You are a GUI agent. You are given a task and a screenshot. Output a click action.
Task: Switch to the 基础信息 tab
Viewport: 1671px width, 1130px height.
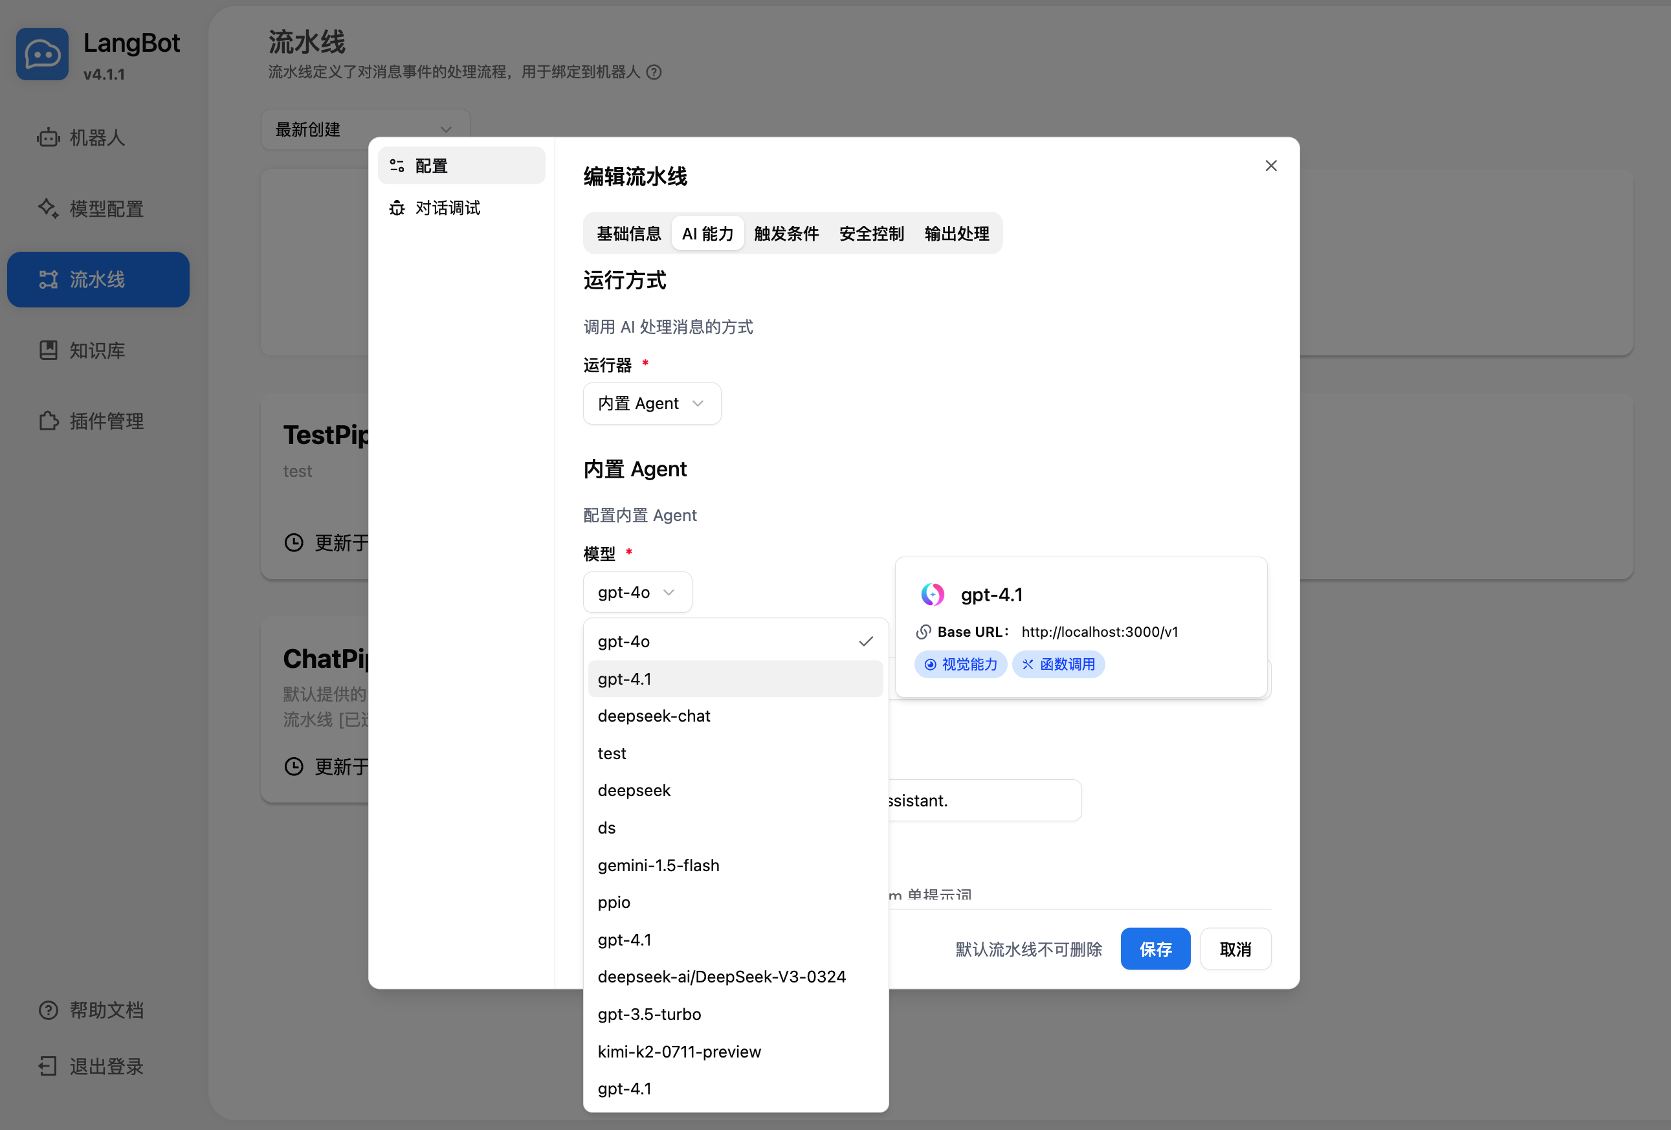(x=628, y=233)
